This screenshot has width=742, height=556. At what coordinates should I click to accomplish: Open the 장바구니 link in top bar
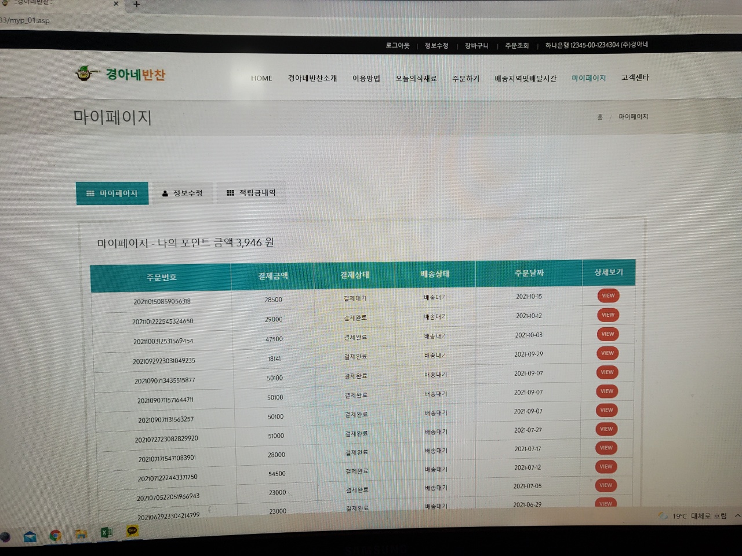(x=476, y=46)
